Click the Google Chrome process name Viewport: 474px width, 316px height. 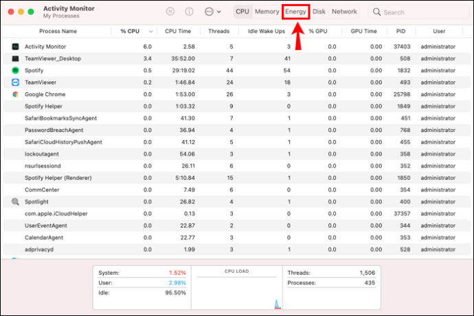(x=45, y=94)
